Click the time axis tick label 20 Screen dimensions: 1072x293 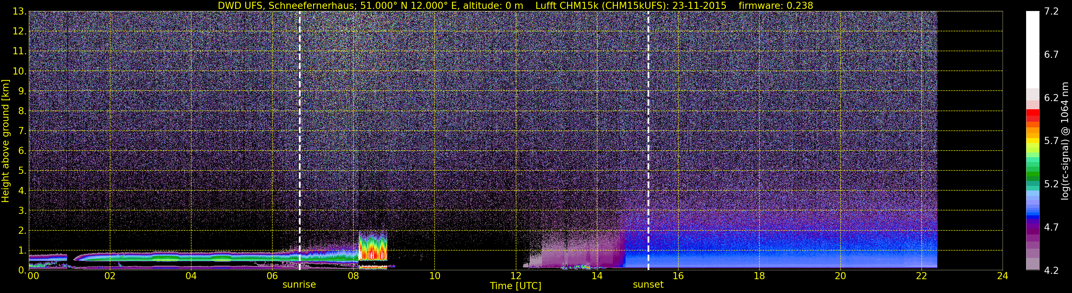coord(840,276)
